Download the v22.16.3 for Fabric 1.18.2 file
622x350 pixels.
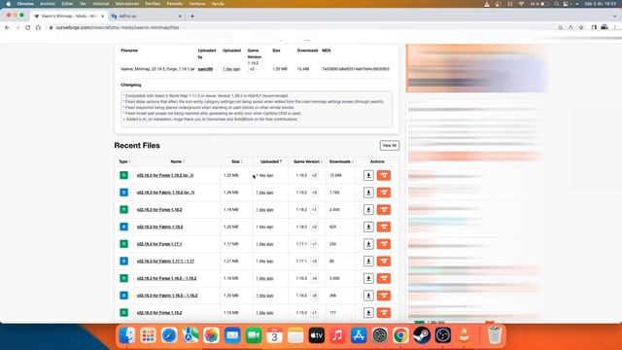tap(368, 227)
